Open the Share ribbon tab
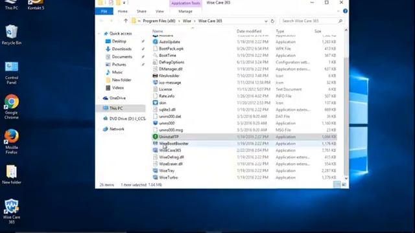Image resolution: width=415 pixels, height=233 pixels. [141, 12]
